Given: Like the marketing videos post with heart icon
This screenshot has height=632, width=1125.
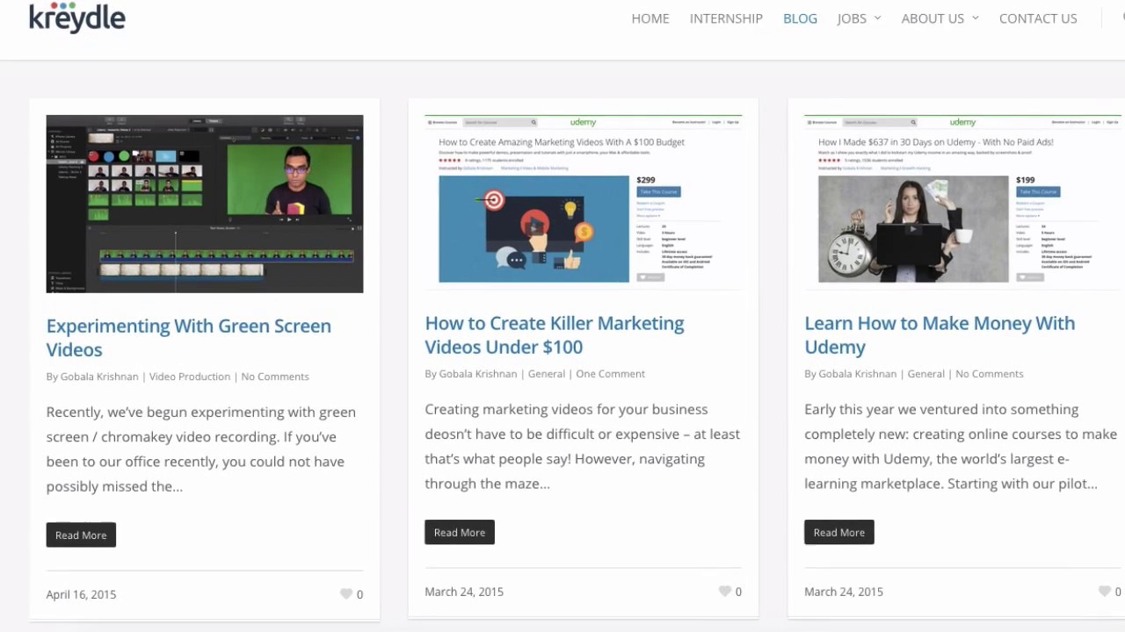Looking at the screenshot, I should point(725,592).
